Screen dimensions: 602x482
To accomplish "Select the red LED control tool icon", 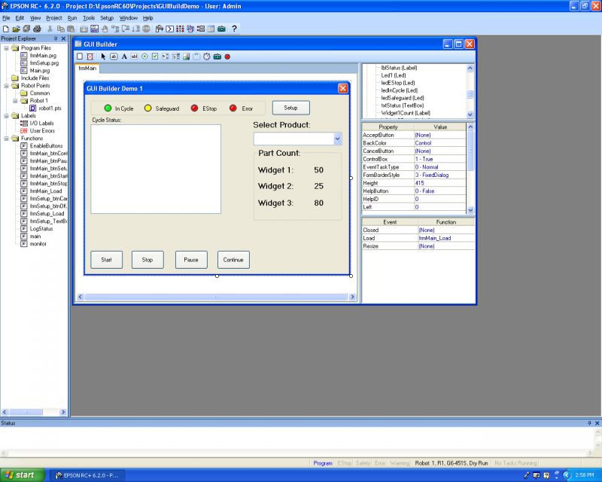I will pos(228,56).
